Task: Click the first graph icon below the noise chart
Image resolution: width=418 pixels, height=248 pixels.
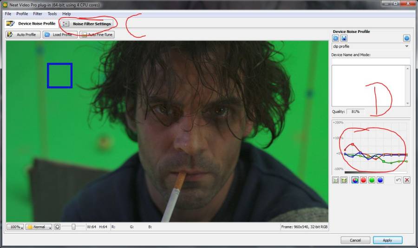Action: pos(336,180)
